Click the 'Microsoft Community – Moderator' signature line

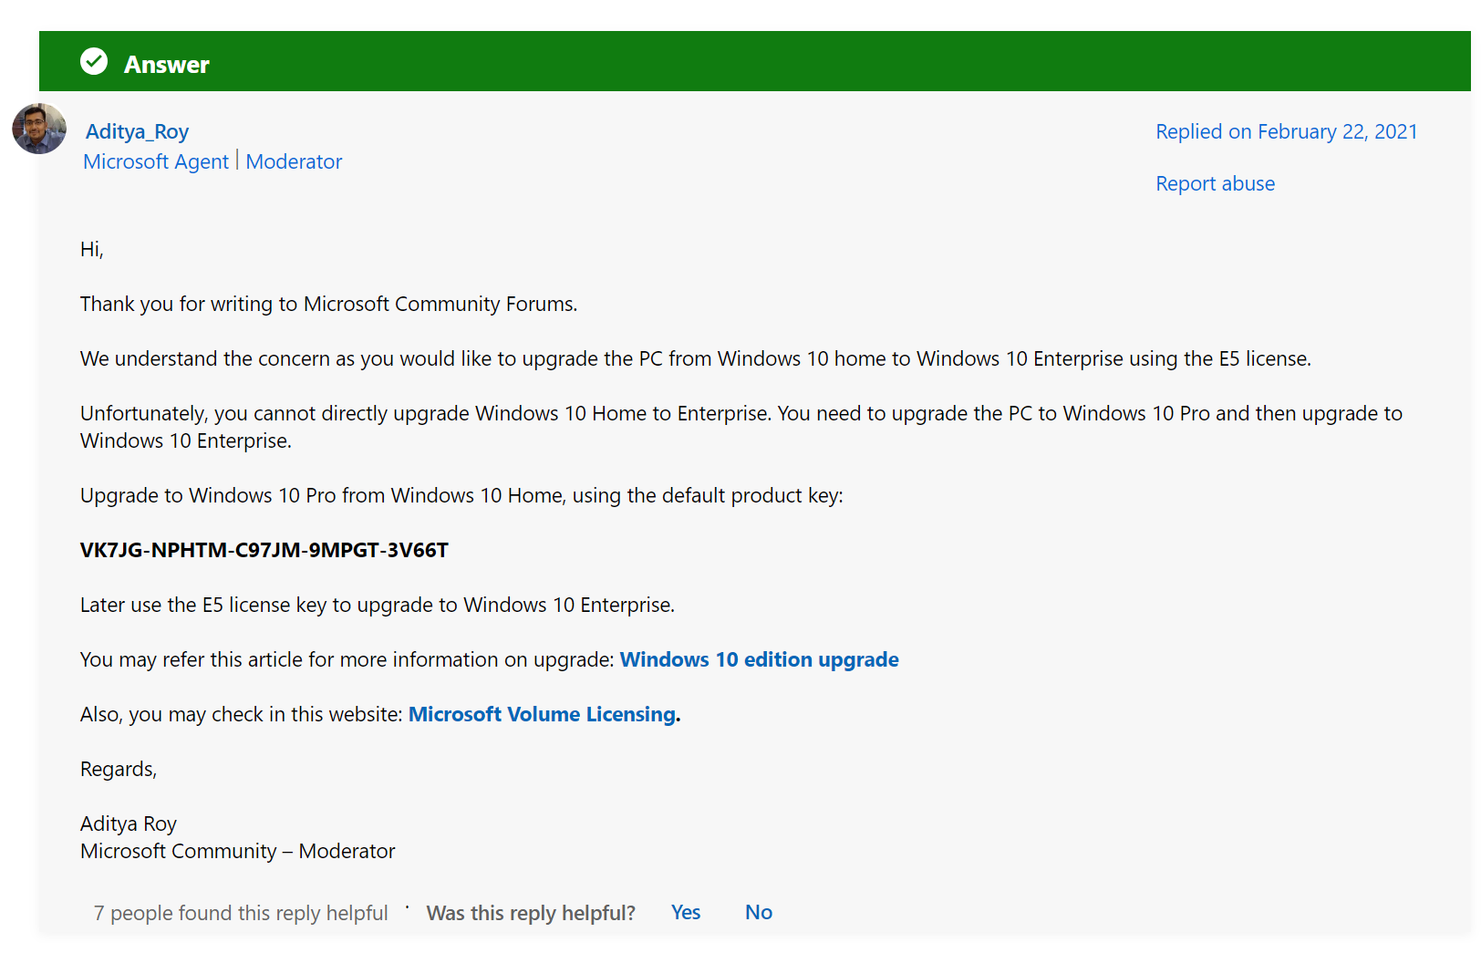238,851
